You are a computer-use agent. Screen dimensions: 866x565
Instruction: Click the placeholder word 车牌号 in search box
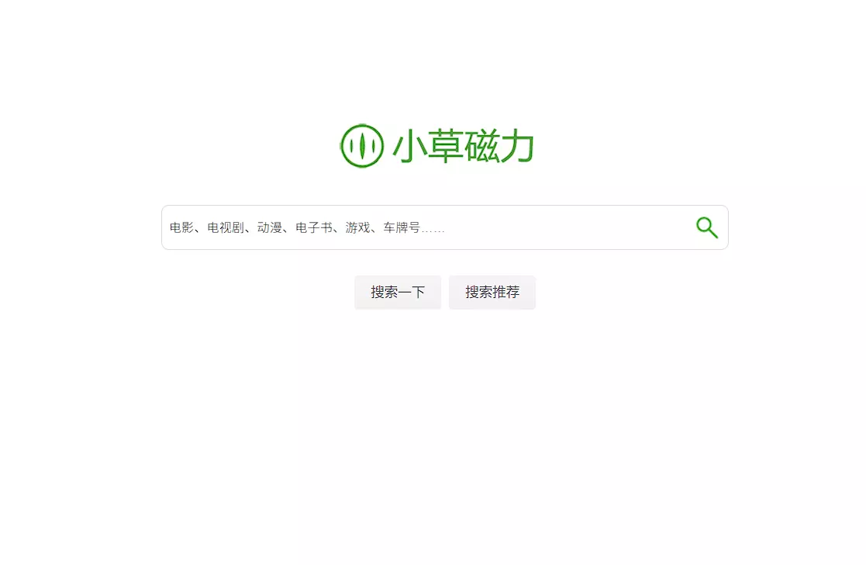point(402,227)
